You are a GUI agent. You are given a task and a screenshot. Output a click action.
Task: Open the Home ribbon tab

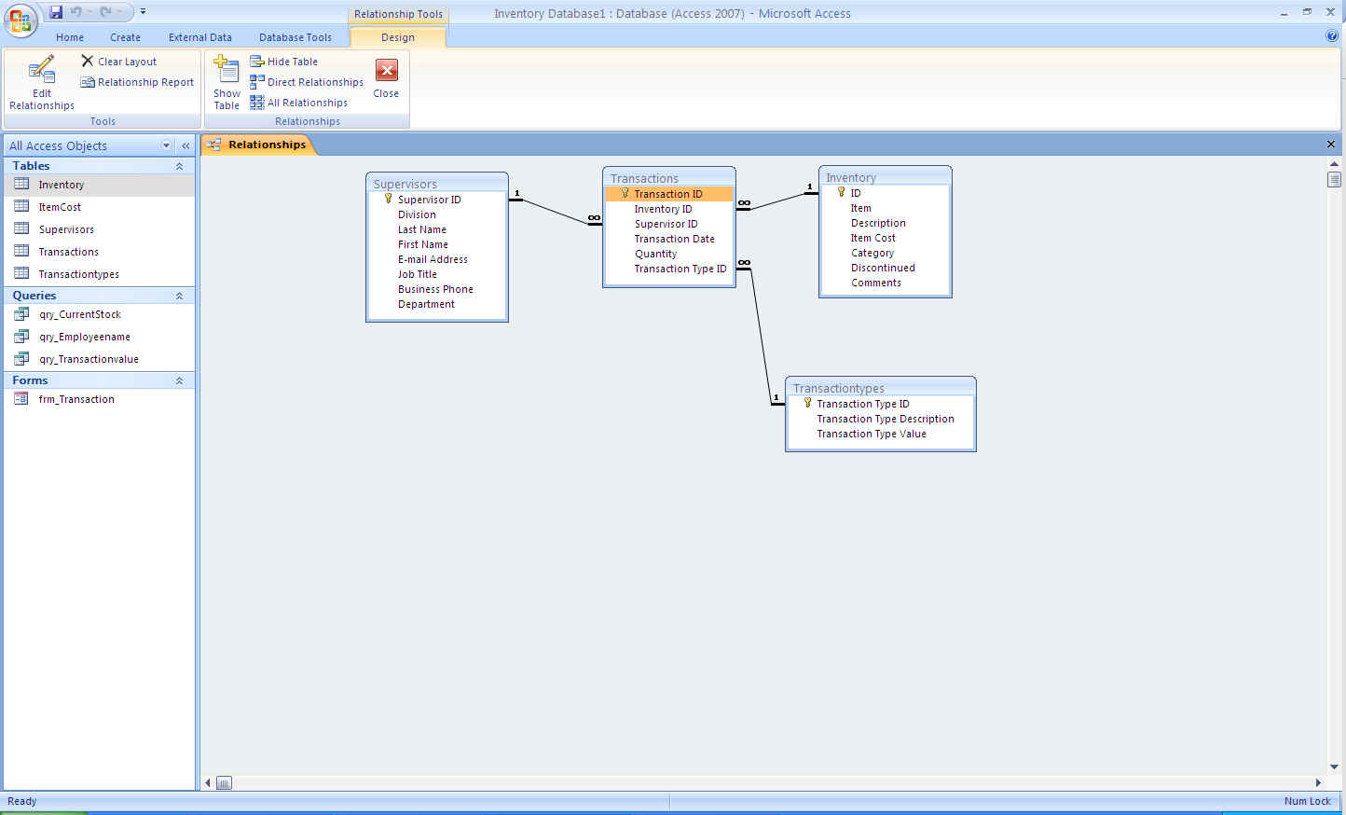70,37
